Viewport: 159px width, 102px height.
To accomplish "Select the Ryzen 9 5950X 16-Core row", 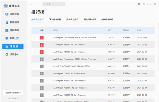I will [93, 45].
